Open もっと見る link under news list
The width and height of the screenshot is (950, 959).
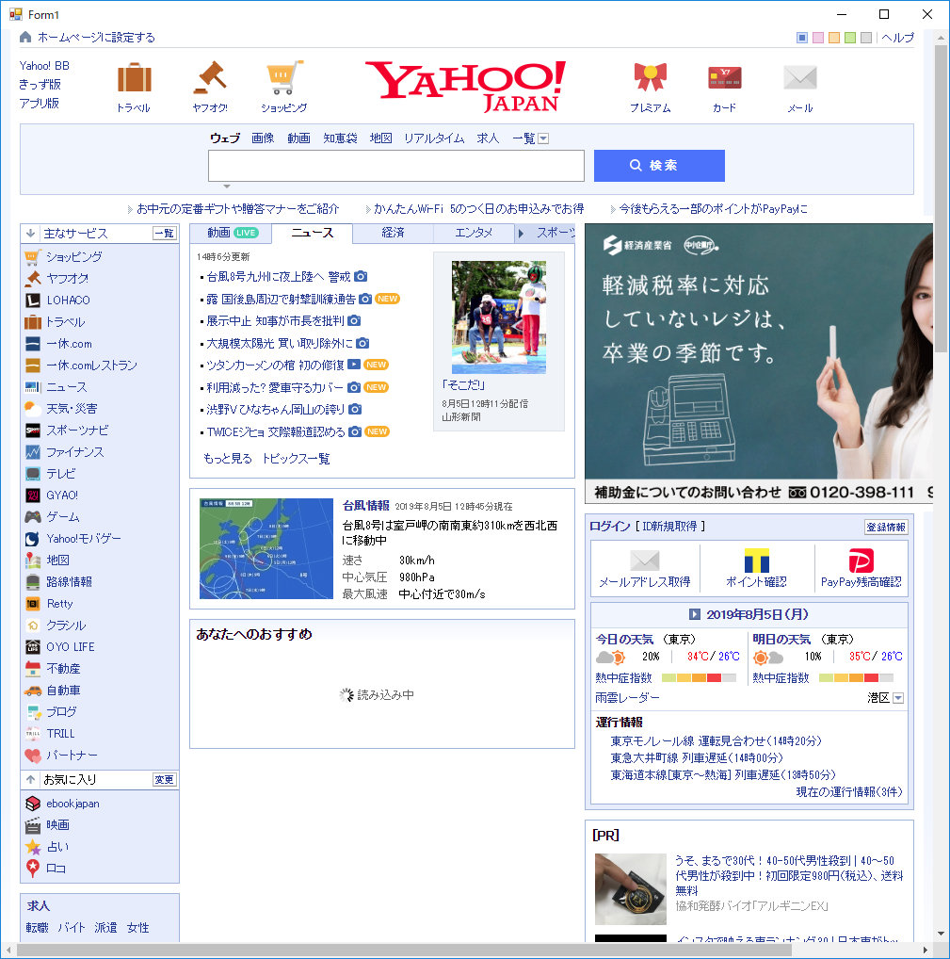coord(228,459)
